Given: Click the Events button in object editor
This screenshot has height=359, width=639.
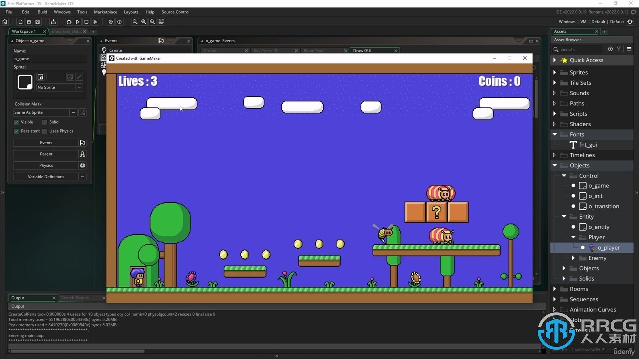Looking at the screenshot, I should pyautogui.click(x=46, y=143).
